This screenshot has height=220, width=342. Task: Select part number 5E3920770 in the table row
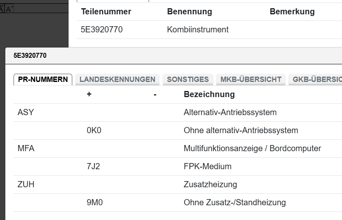tap(102, 30)
